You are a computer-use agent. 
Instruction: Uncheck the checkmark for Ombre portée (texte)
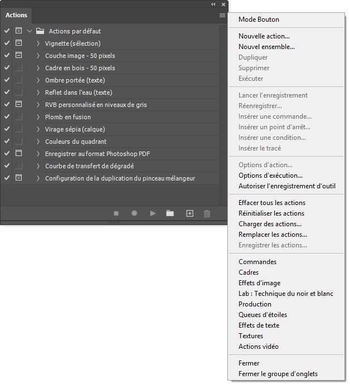click(x=7, y=80)
